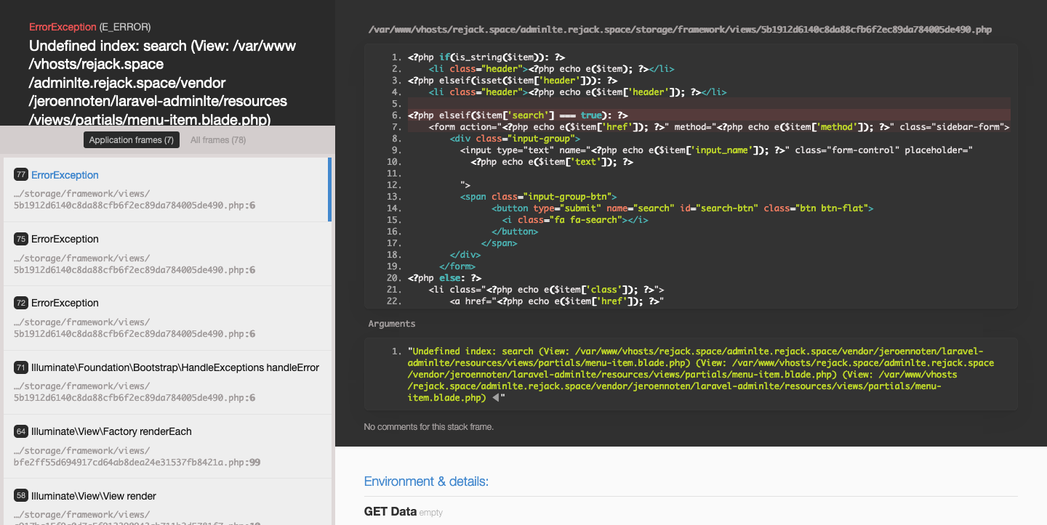Click the frame number badge 75
Image resolution: width=1047 pixels, height=525 pixels.
click(21, 239)
